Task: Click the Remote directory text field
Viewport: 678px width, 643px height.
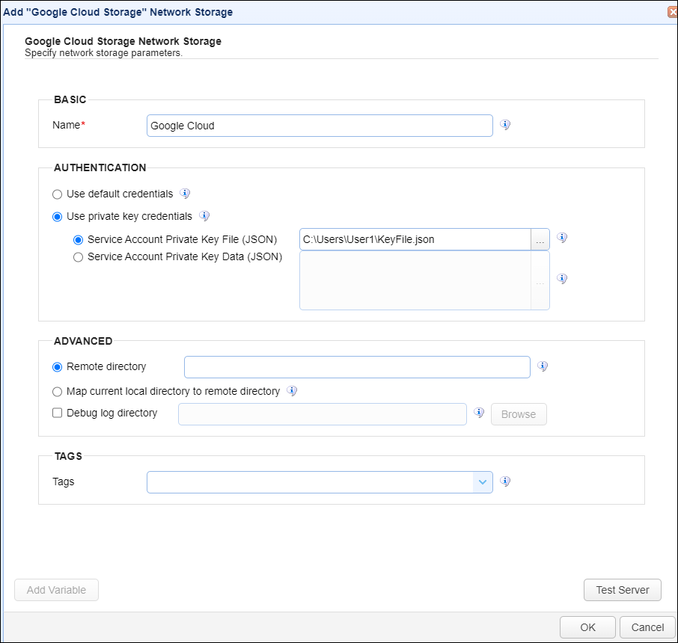Action: tap(357, 367)
